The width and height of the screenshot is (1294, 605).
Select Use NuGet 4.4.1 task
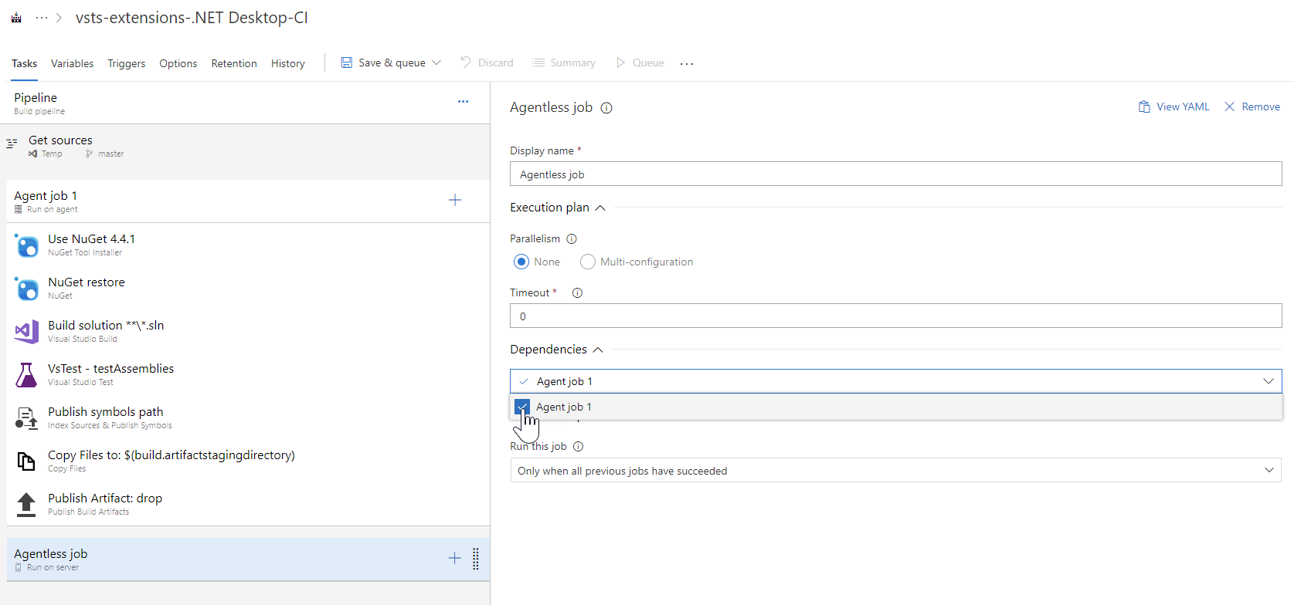pos(248,245)
